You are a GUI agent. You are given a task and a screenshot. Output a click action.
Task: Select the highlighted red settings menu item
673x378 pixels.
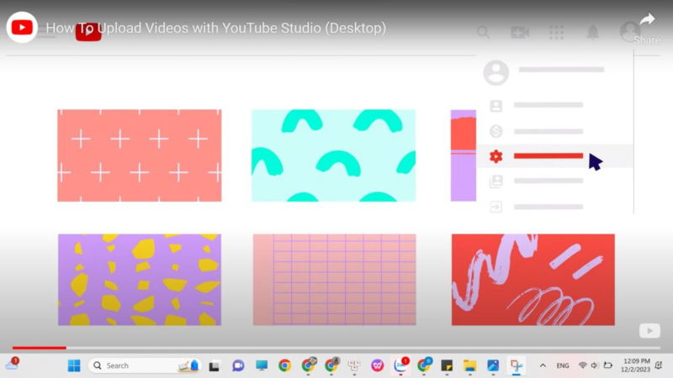[548, 156]
